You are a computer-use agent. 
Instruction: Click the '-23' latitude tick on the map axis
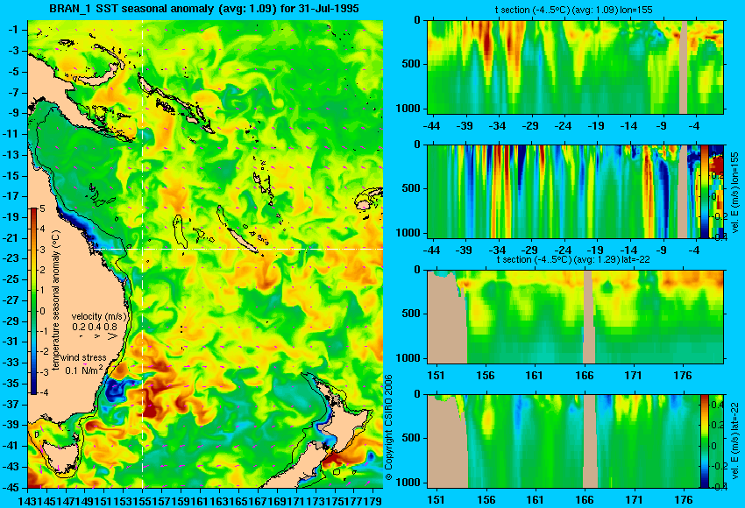pyautogui.click(x=11, y=258)
